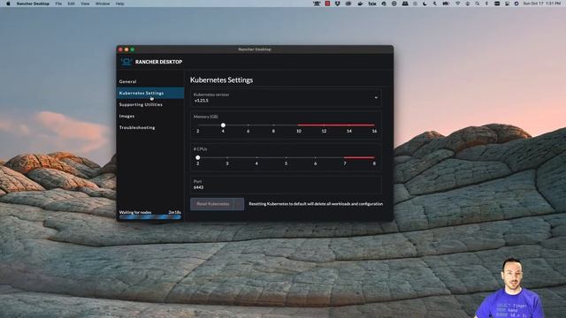
Task: Open the Dropbox menu bar icon
Action: pos(338,4)
